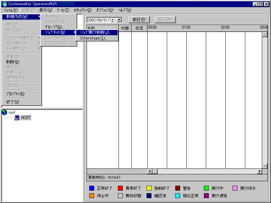Click the root label in tree

coord(12,112)
